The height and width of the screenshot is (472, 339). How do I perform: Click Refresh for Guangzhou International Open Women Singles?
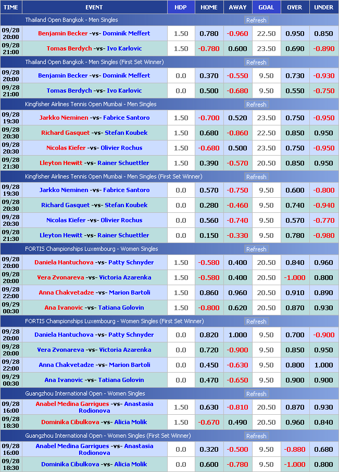click(x=256, y=394)
